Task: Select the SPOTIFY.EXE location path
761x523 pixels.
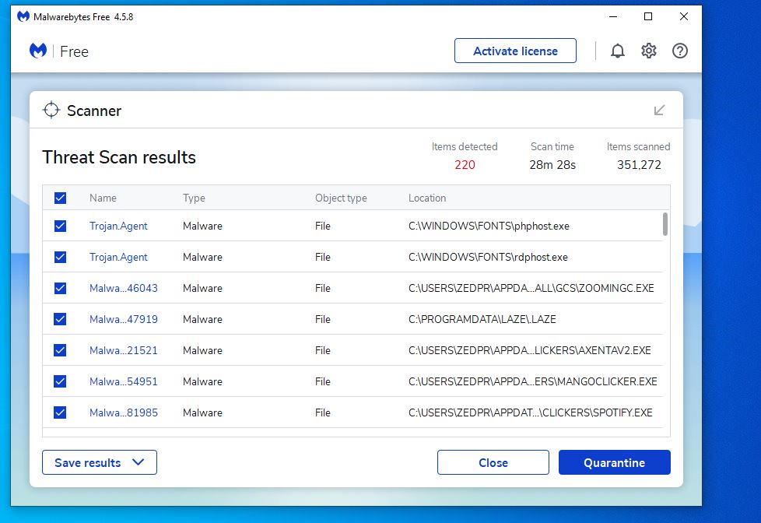Action: [531, 412]
